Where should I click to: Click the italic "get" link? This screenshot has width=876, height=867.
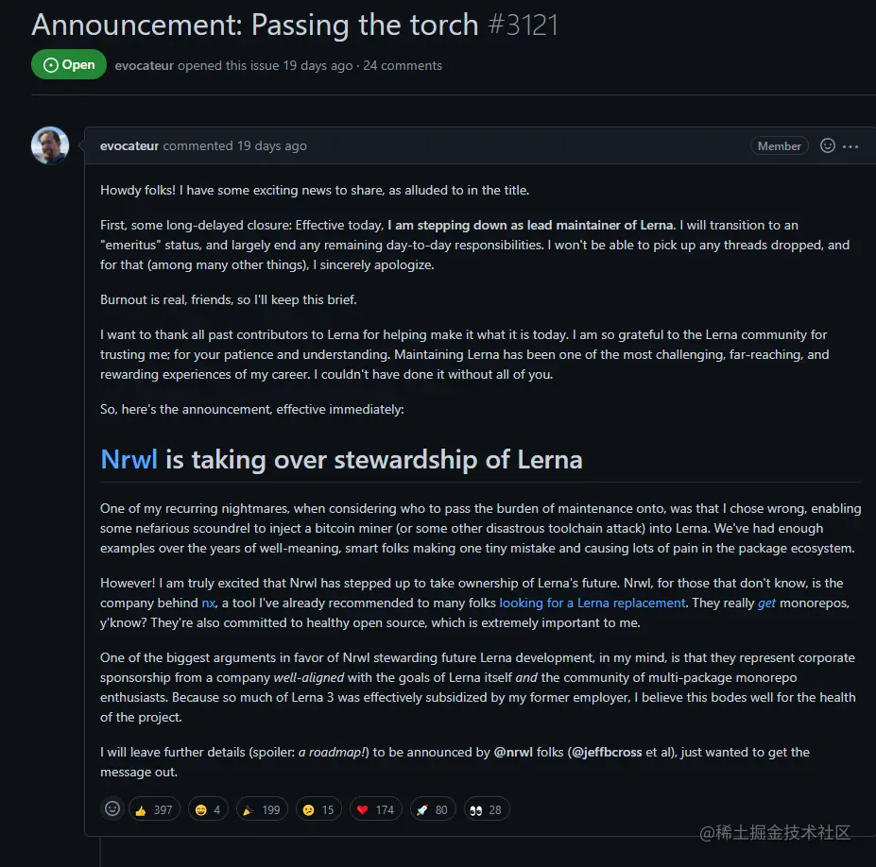[766, 603]
